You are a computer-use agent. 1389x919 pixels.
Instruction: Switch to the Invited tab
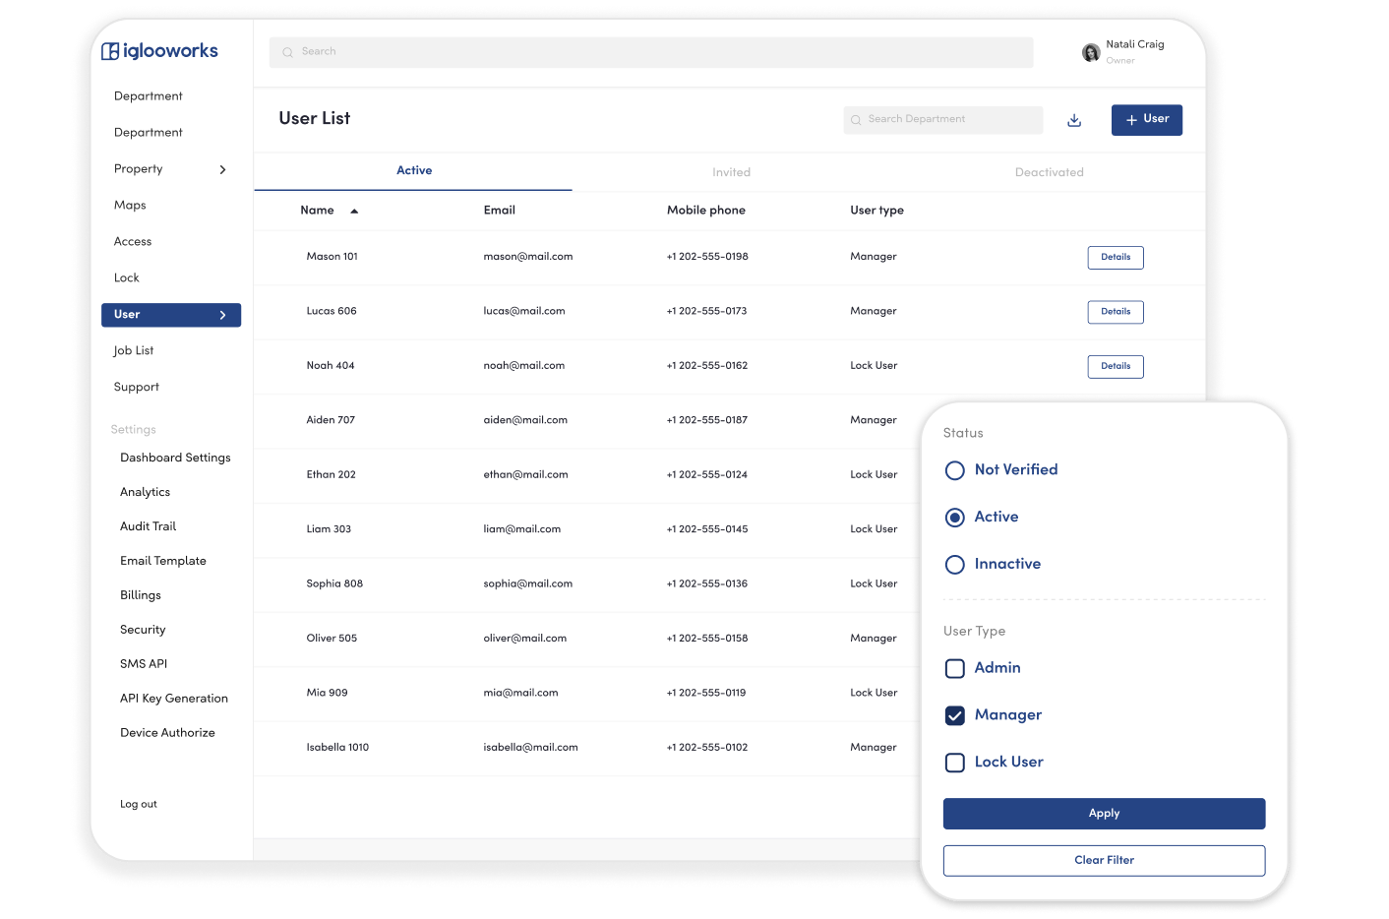[731, 171]
